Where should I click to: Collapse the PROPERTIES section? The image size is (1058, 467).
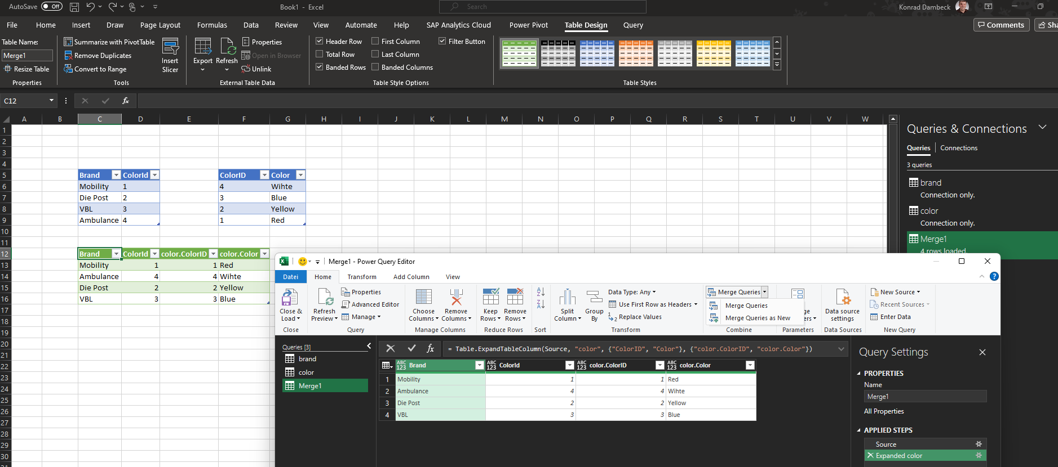tap(859, 373)
